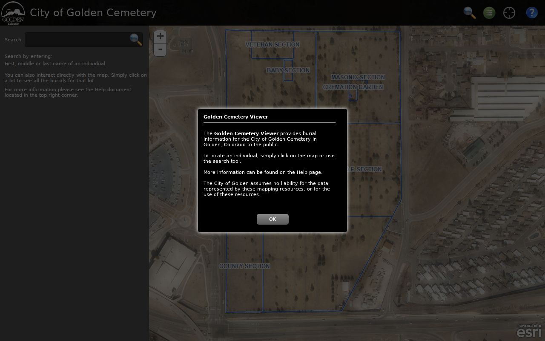This screenshot has width=545, height=341.
Task: Click the City of Golden Cemetery title
Action: pos(93,13)
